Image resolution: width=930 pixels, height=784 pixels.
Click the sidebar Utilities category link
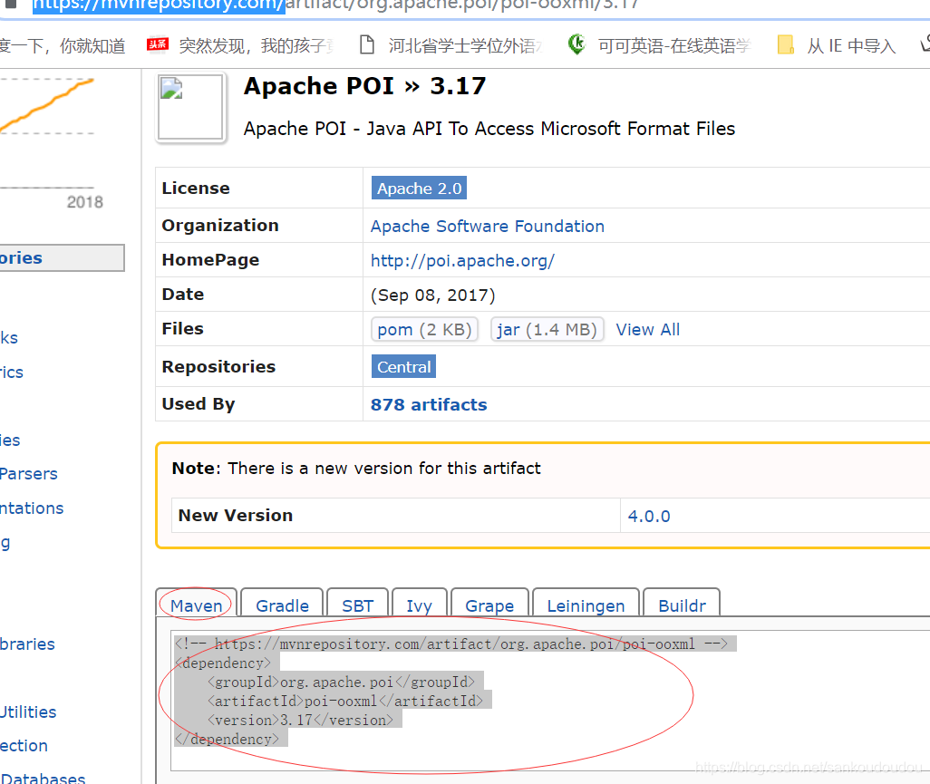28,711
